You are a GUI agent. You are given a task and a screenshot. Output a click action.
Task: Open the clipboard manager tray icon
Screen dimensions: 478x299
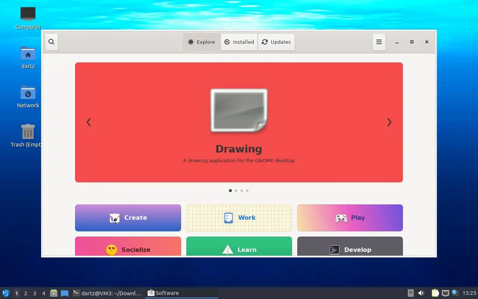[x=435, y=293]
